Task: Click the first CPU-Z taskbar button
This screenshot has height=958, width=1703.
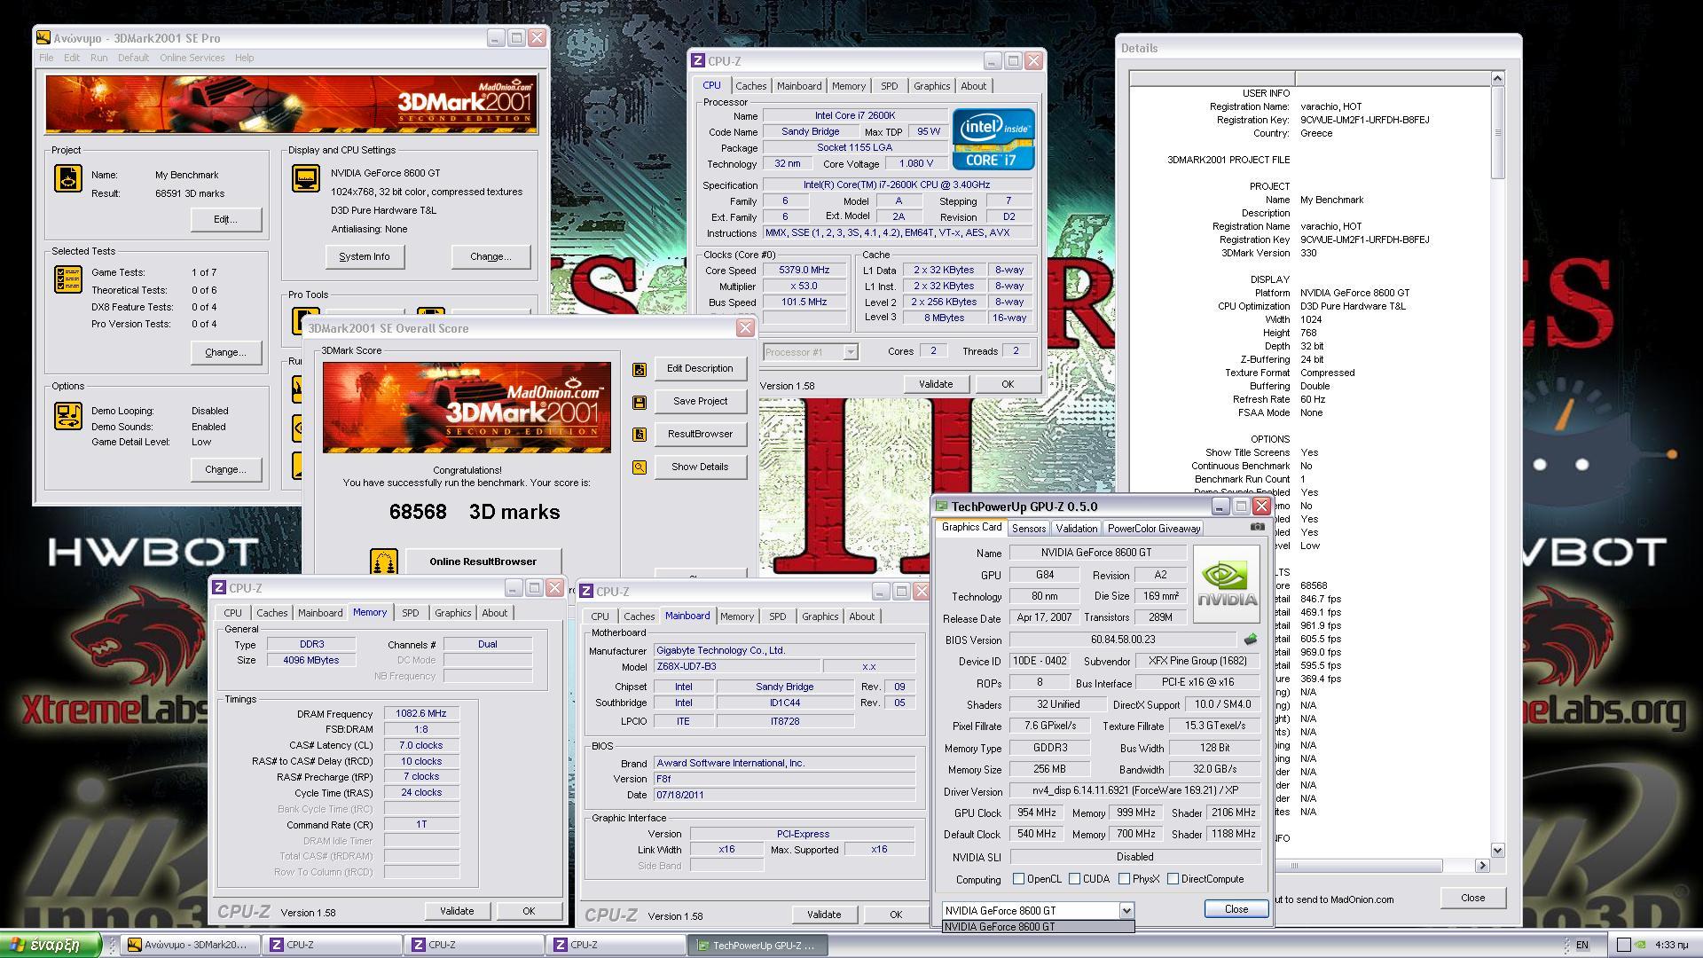Action: click(333, 945)
